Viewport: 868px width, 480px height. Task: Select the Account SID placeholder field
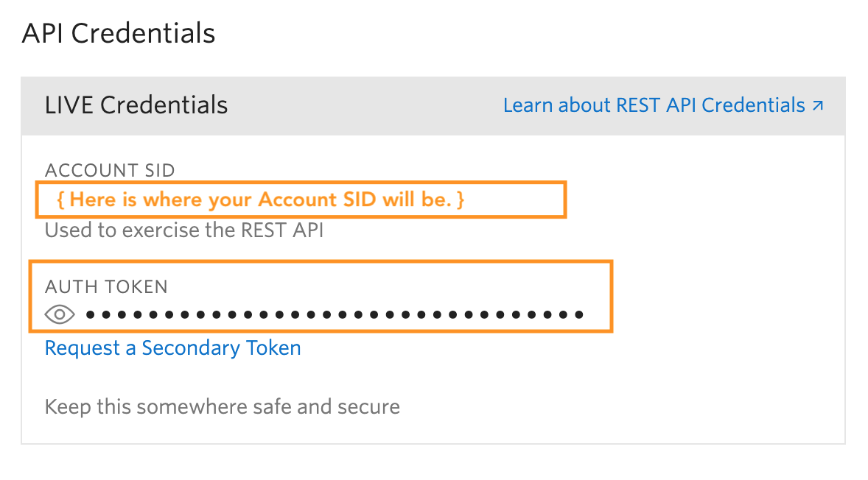pos(301,199)
